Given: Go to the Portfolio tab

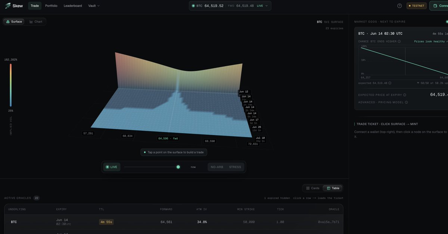Looking at the screenshot, I should [51, 6].
